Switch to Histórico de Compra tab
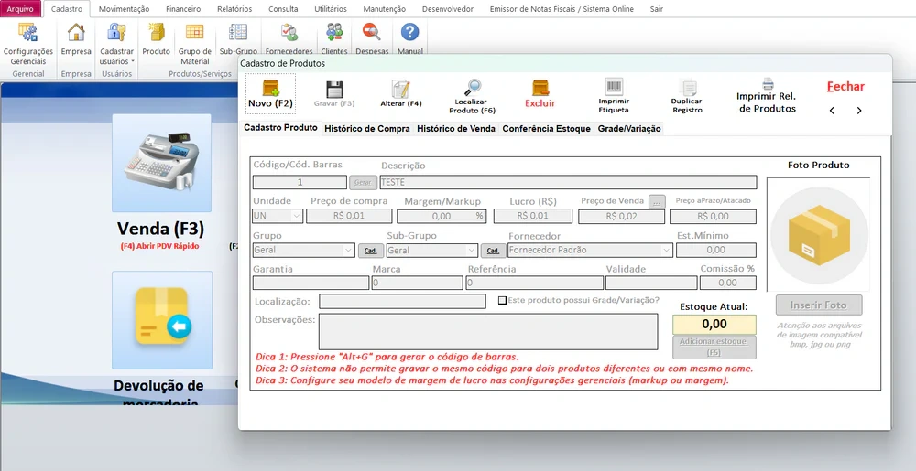The image size is (916, 471). 366,129
